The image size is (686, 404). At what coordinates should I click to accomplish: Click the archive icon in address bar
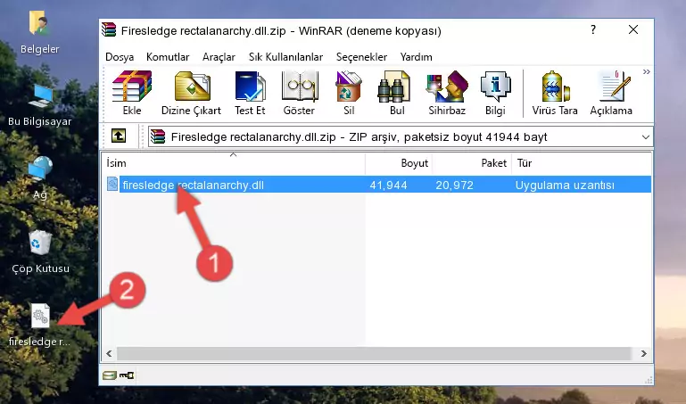[x=158, y=136]
